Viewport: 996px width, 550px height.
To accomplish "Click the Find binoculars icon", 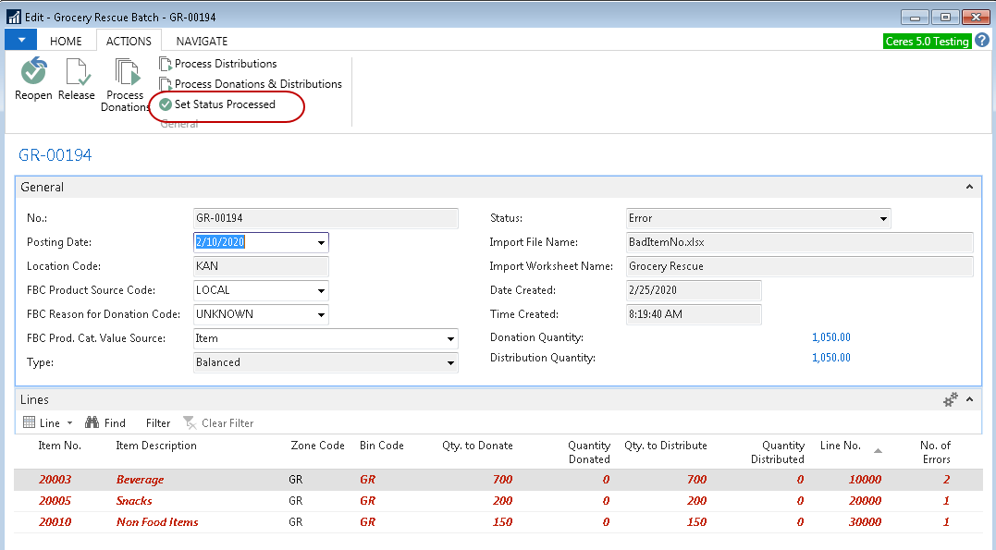I will (x=92, y=423).
